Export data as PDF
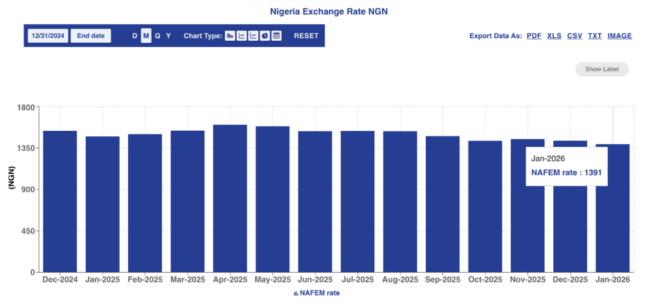The image size is (648, 306). (x=534, y=36)
